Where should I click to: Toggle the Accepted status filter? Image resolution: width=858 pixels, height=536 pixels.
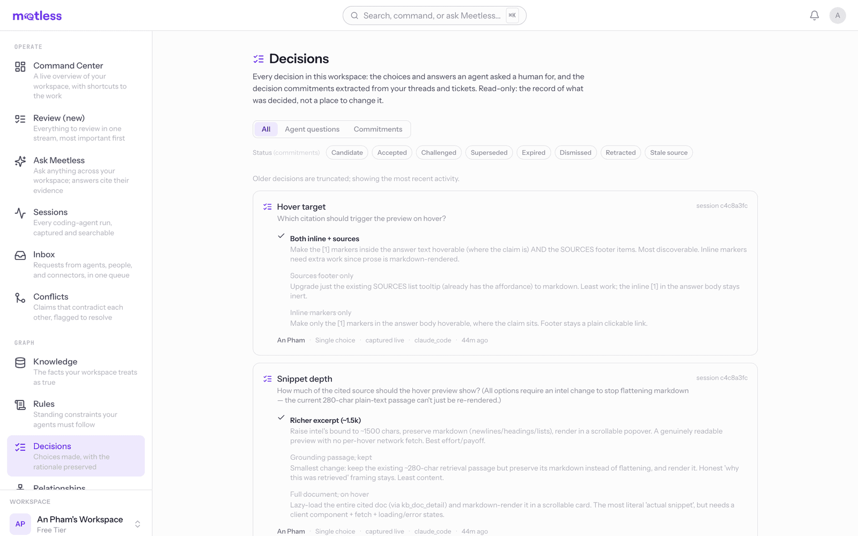[392, 153]
